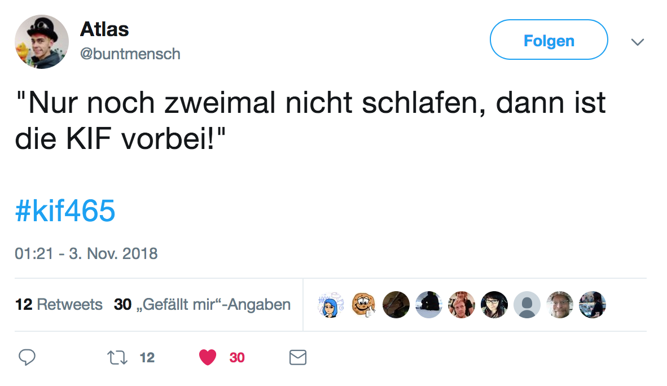Click the Atlas display name
The image size is (667, 386).
click(x=105, y=28)
